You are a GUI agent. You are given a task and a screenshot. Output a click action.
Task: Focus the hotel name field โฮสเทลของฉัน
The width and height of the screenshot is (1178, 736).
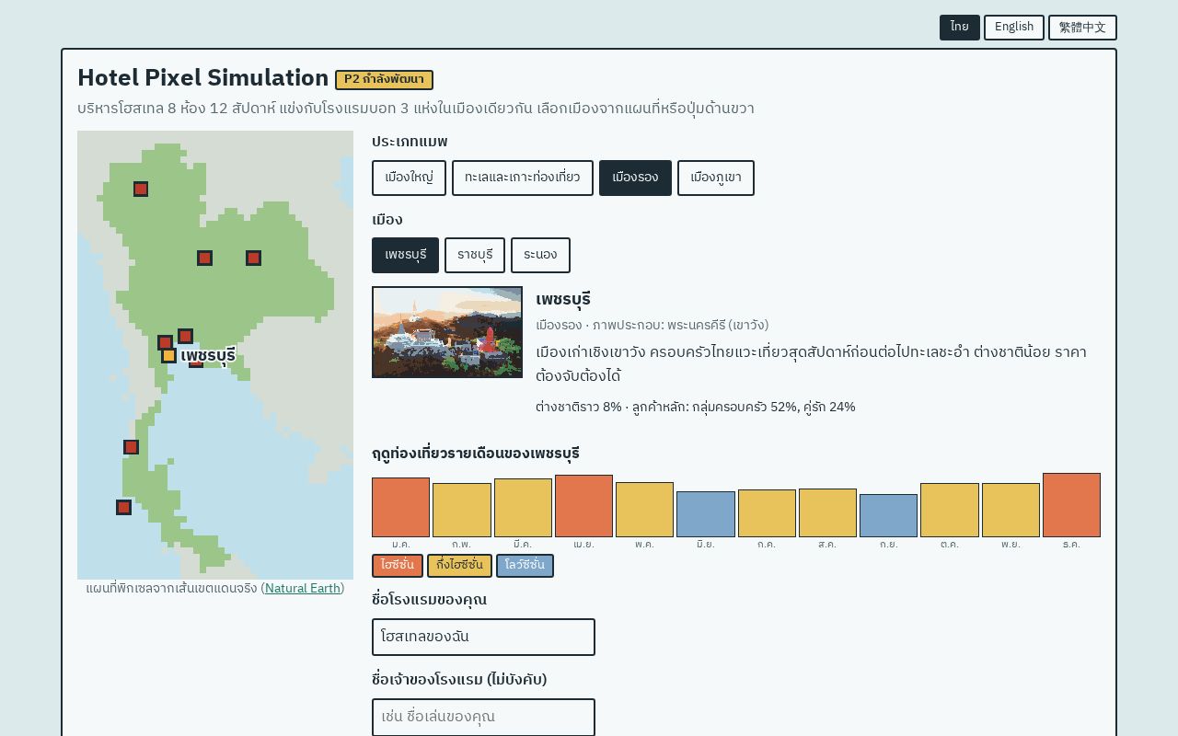point(483,637)
